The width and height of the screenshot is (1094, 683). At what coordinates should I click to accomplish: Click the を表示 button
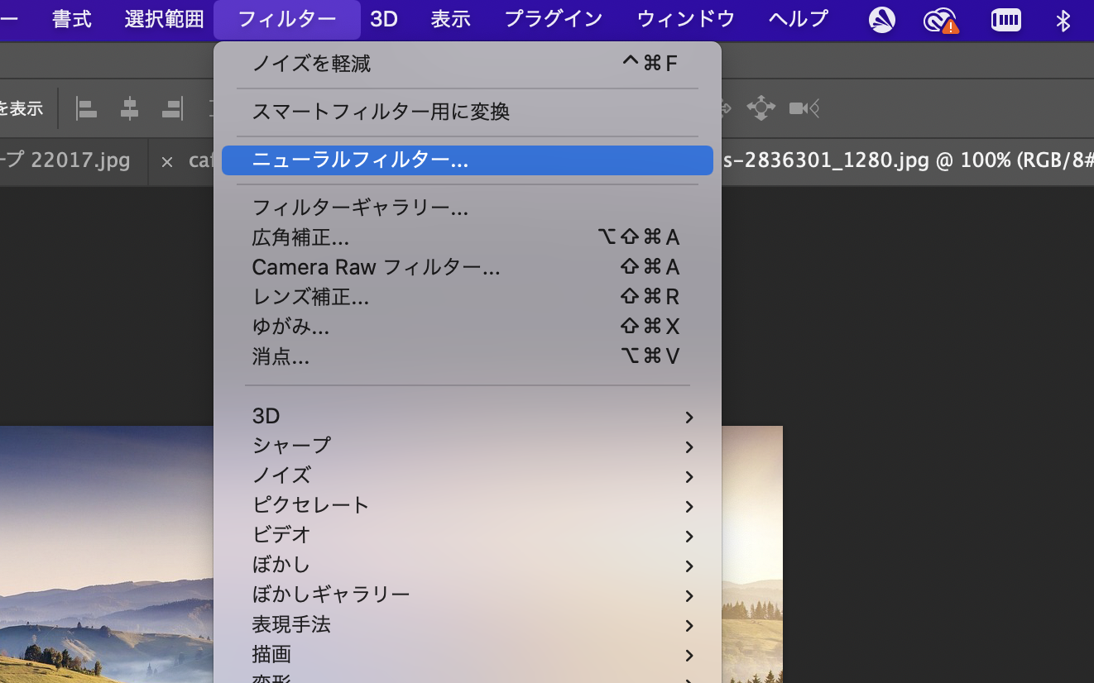[x=21, y=107]
